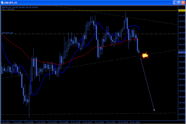Click the '12 Oct 02:00' time axis label

pos(123,122)
